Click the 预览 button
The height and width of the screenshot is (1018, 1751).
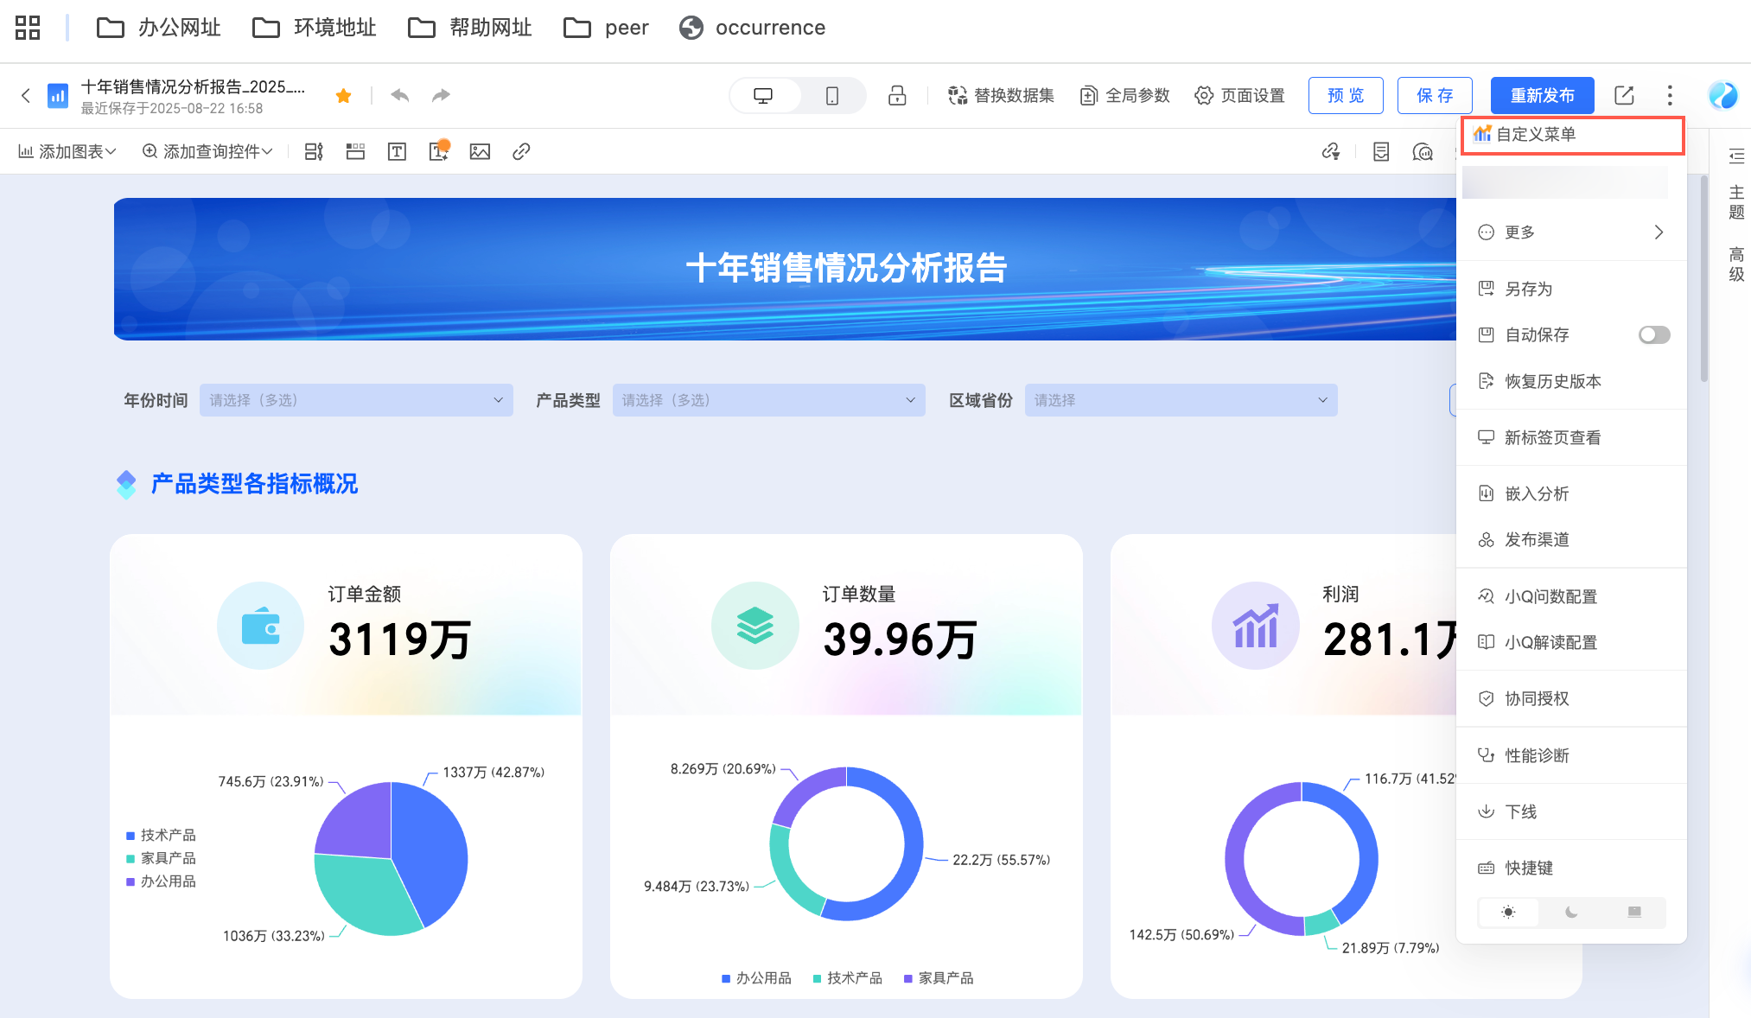point(1346,95)
